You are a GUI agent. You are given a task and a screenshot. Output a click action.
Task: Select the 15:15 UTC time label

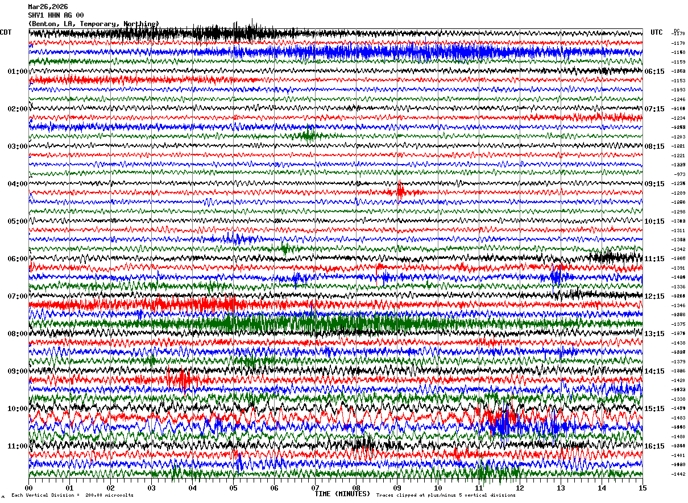pyautogui.click(x=654, y=409)
